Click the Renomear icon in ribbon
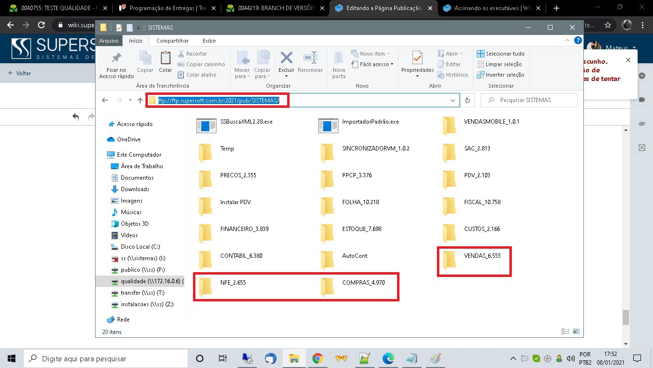 (310, 58)
